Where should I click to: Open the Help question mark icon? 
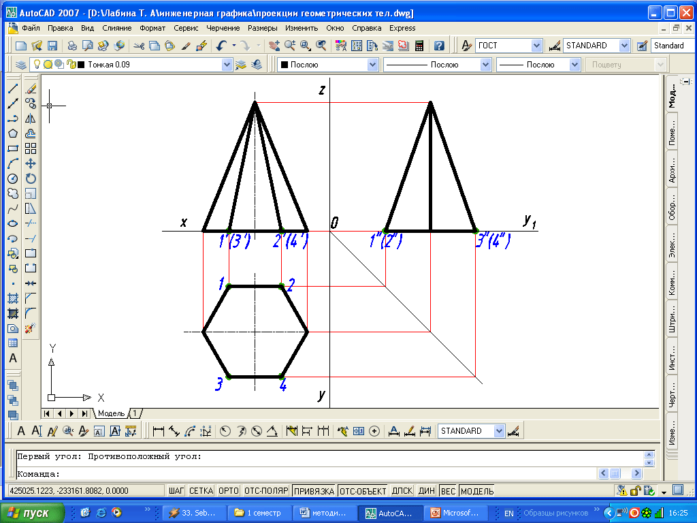(439, 46)
